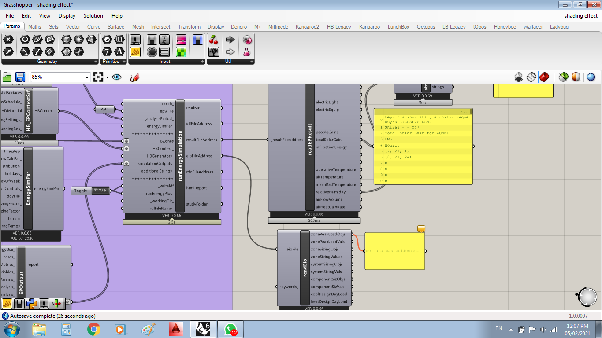The height and width of the screenshot is (338, 602).
Task: Select the pink flask Jump util icon
Action: pyautogui.click(x=247, y=51)
